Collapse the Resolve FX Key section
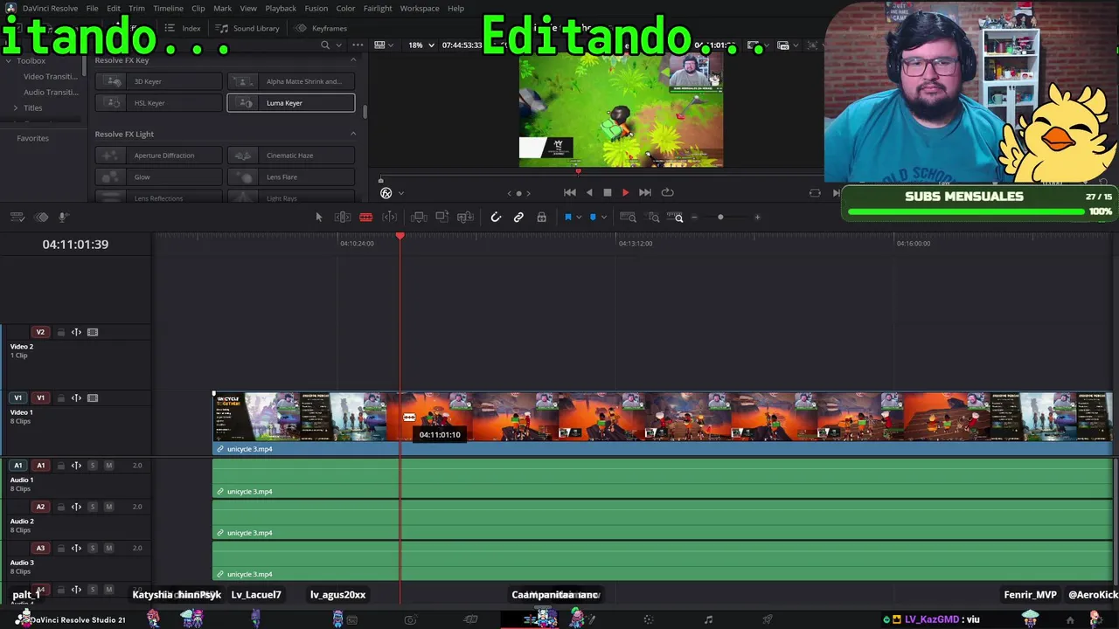Image resolution: width=1119 pixels, height=629 pixels. [x=353, y=60]
